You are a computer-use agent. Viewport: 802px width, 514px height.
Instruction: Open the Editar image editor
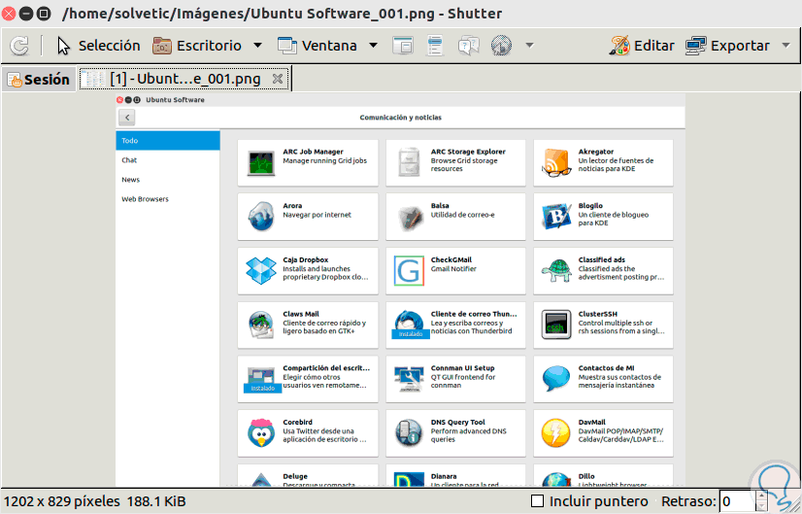coord(642,46)
